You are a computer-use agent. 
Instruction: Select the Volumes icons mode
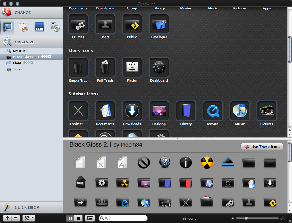tap(55, 27)
